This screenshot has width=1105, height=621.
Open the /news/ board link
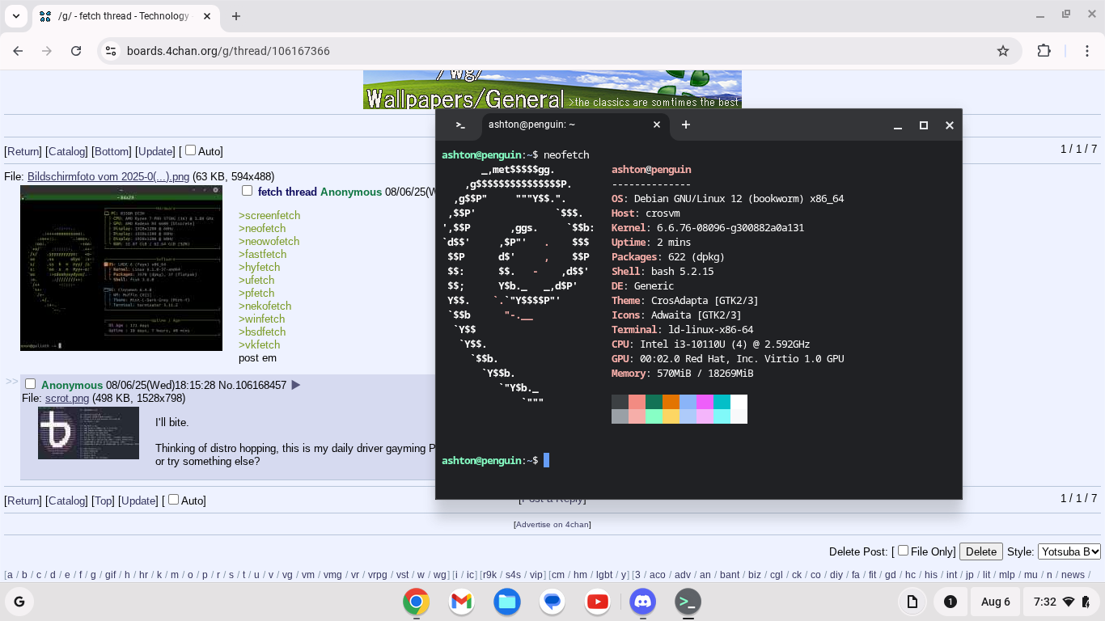[1073, 575]
